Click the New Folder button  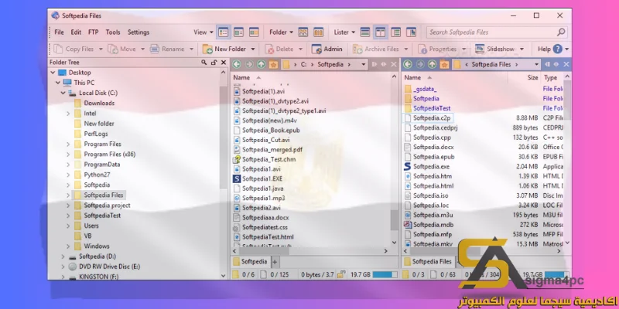pyautogui.click(x=224, y=49)
